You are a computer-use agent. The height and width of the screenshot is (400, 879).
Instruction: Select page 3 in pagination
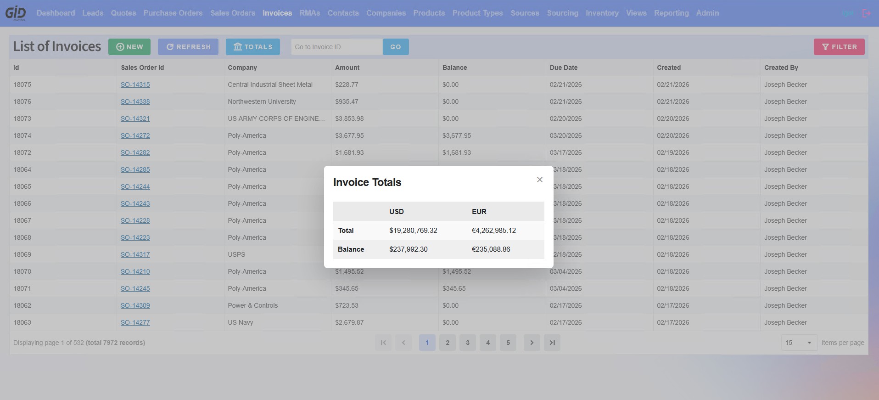pos(468,343)
